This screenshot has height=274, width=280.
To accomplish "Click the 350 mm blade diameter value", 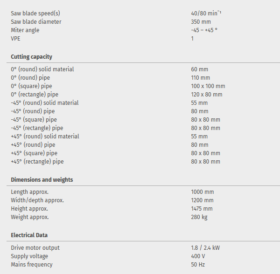I will 201,22.
